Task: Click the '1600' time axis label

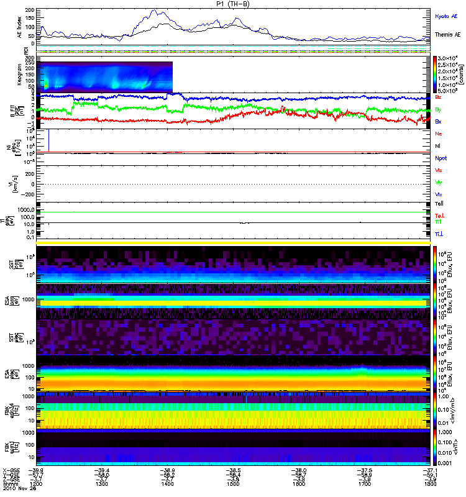Action: [x=299, y=484]
